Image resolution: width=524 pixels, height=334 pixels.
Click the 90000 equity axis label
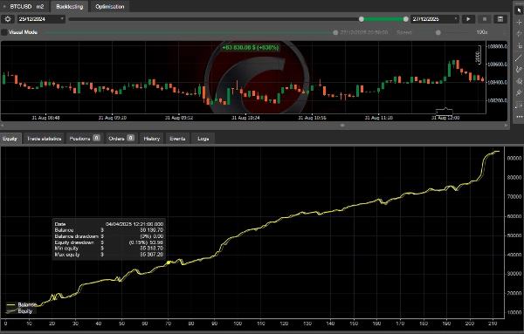tap(514, 158)
